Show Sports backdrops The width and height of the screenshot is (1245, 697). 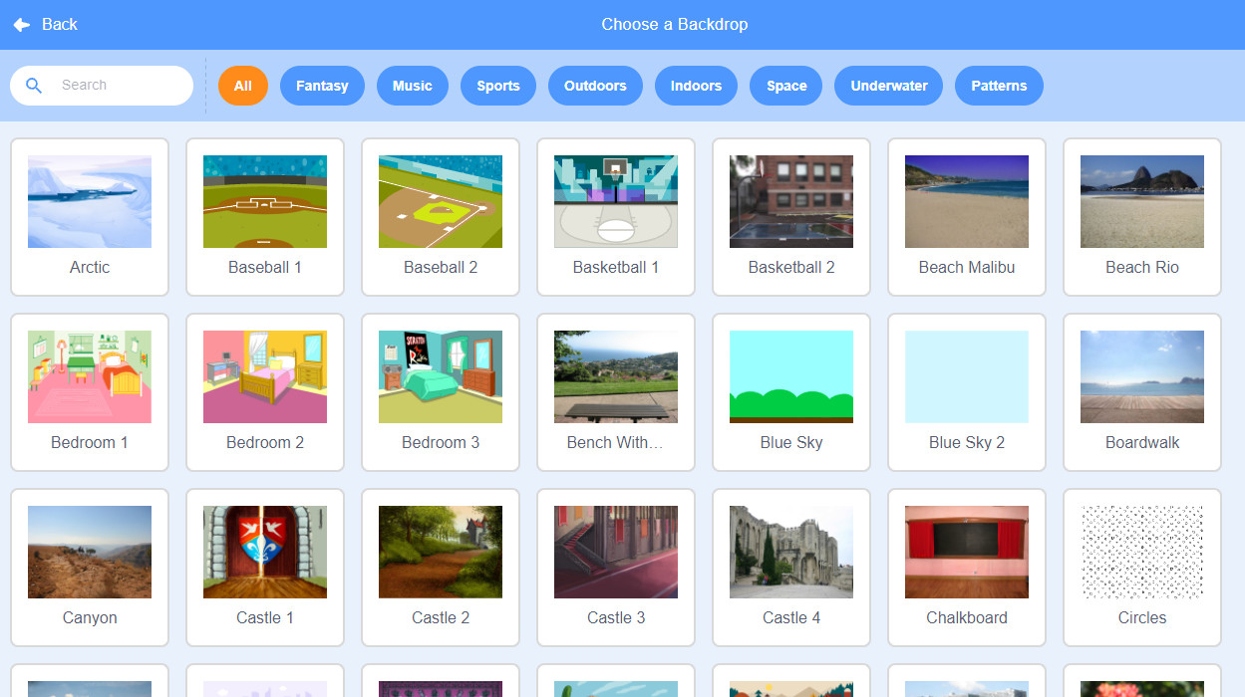[498, 86]
